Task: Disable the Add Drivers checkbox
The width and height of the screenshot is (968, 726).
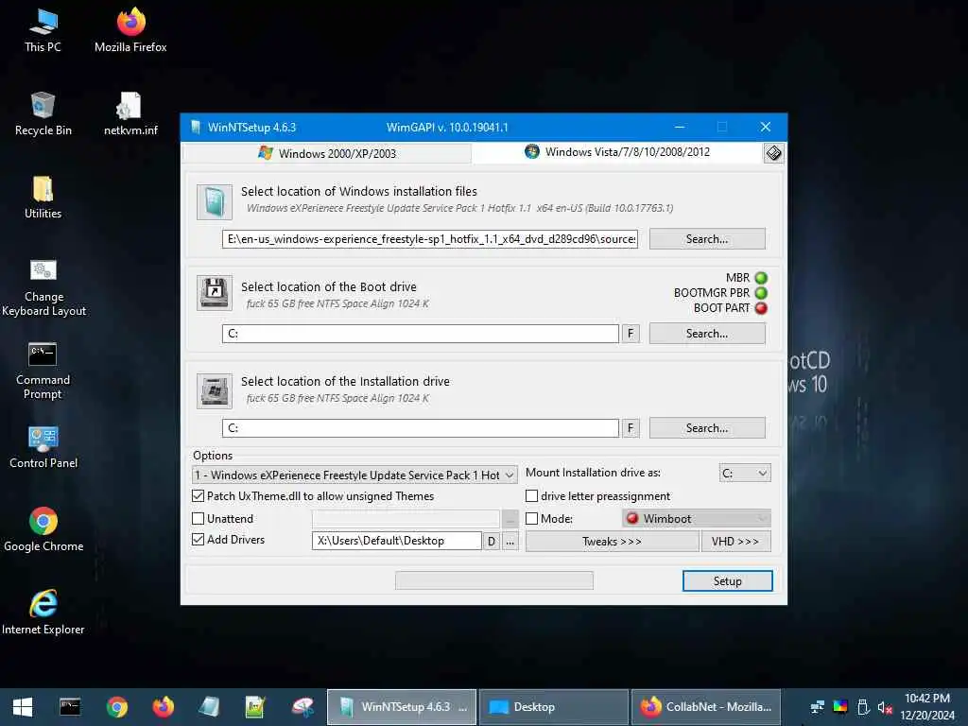Action: [199, 539]
